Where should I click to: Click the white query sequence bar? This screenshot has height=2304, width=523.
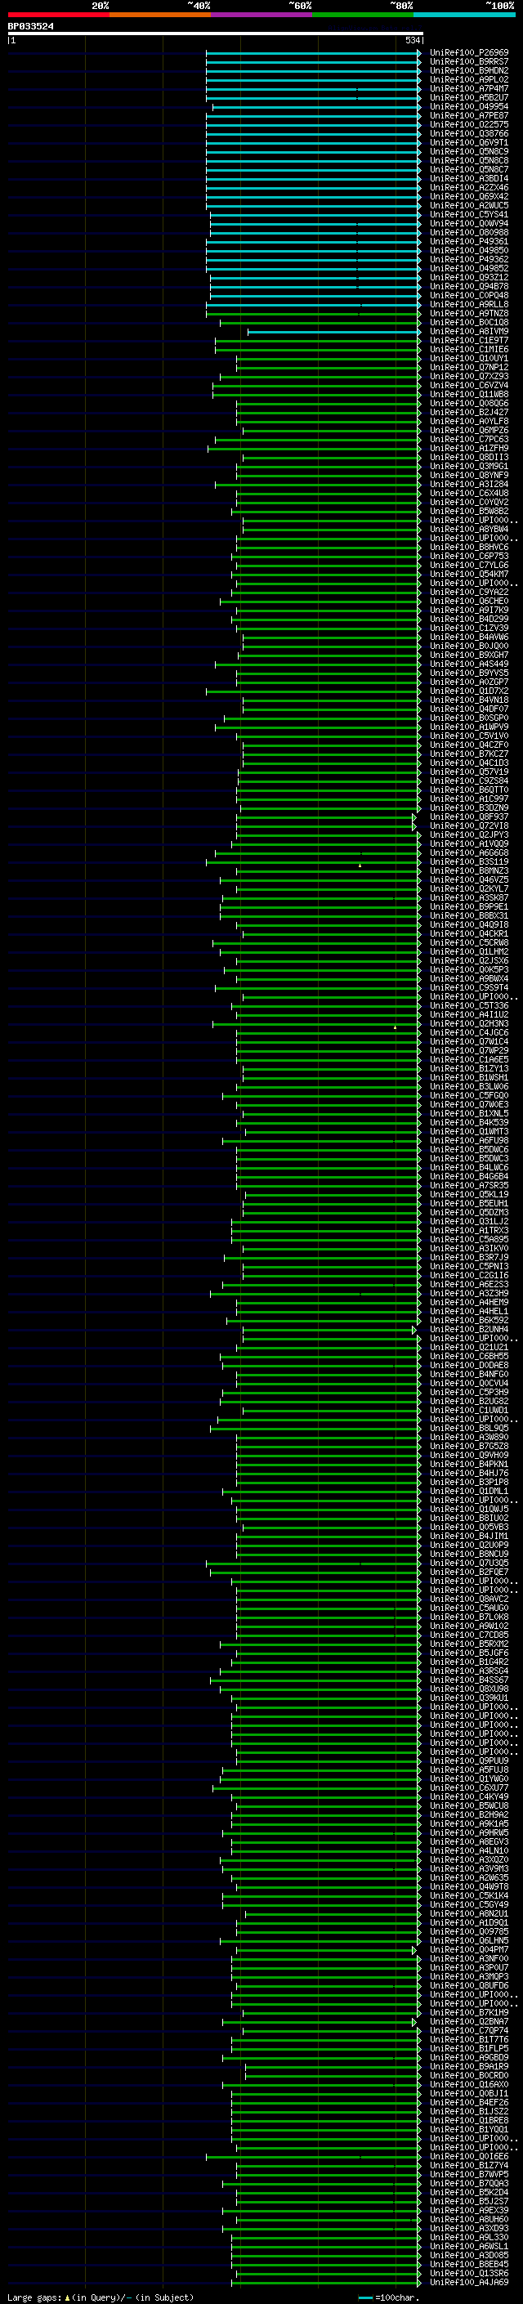[216, 33]
